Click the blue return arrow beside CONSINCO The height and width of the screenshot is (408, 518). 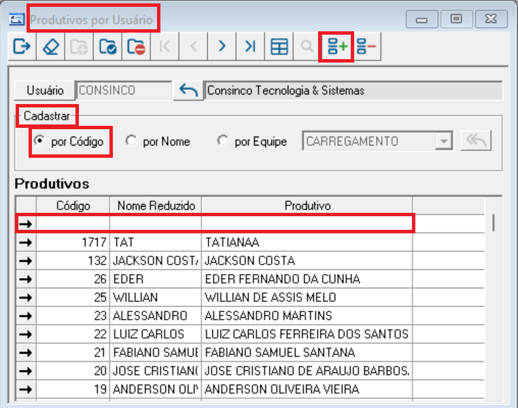click(188, 90)
